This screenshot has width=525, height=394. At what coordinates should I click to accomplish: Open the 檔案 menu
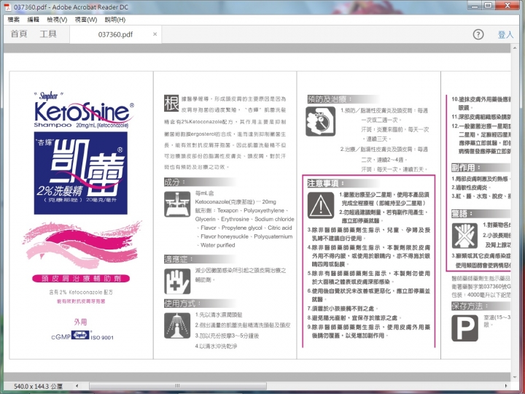(14, 20)
